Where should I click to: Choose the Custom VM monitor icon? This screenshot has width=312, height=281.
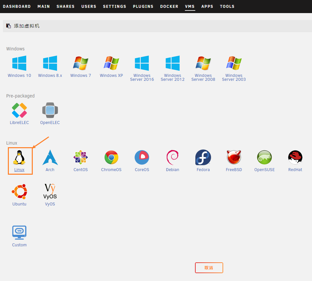point(19,233)
